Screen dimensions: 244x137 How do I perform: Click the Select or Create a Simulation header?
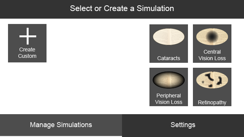click(x=122, y=8)
